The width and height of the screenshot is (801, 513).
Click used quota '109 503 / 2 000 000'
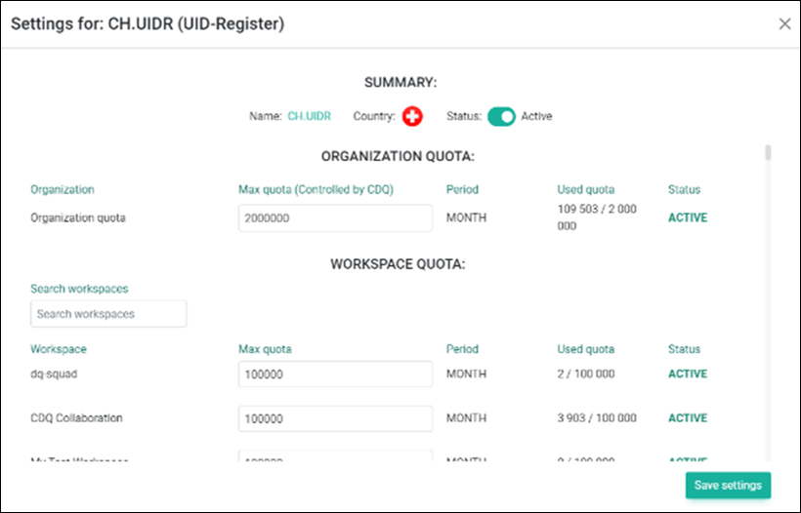pyautogui.click(x=597, y=217)
